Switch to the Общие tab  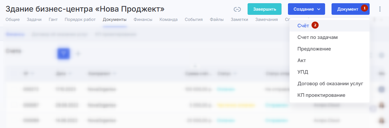13,20
